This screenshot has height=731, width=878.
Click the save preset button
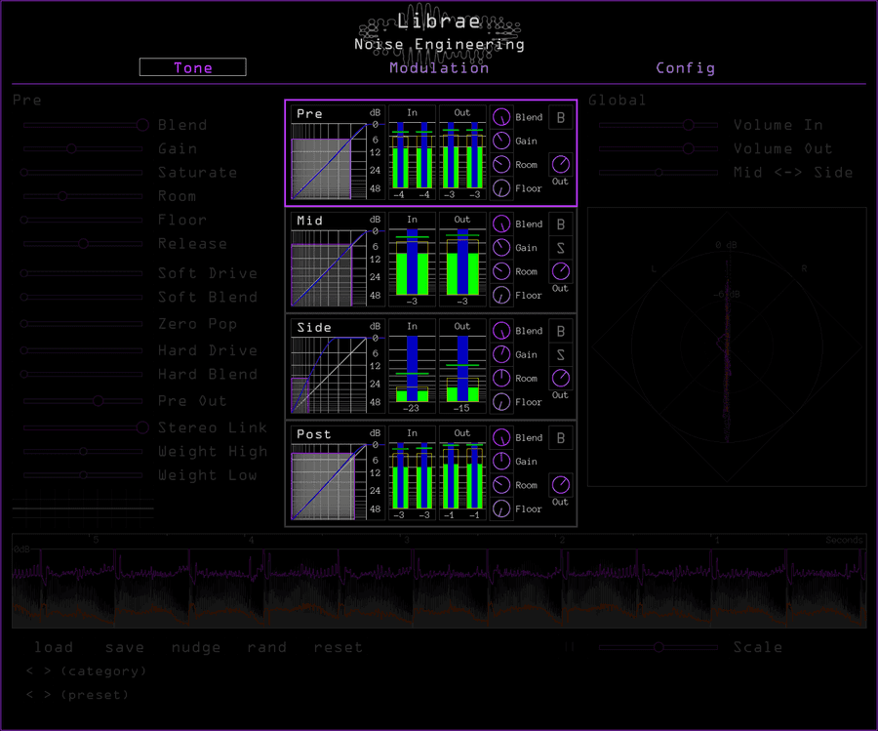(125, 647)
